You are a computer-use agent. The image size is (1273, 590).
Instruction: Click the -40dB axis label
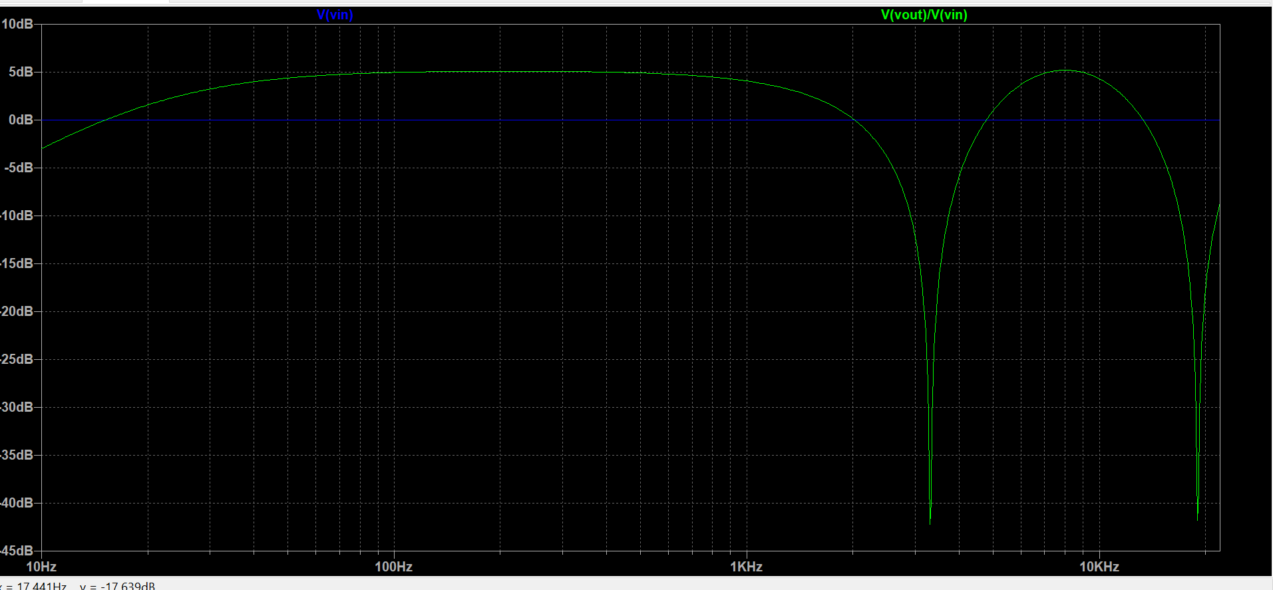point(17,503)
